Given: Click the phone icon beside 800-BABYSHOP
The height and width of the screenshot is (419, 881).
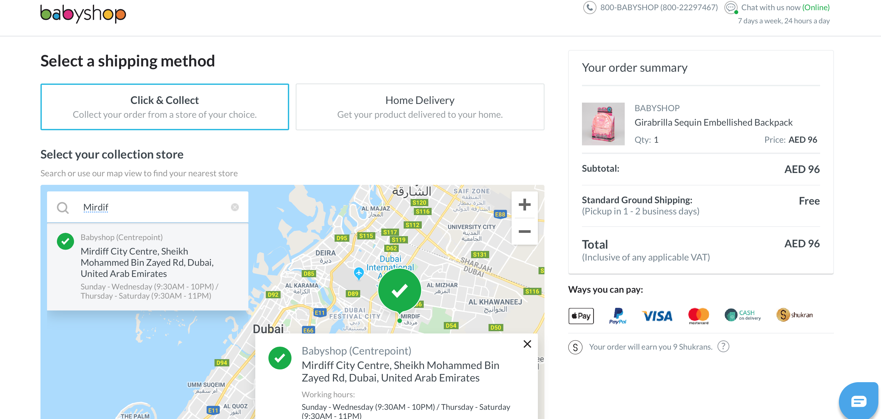Looking at the screenshot, I should click(589, 8).
